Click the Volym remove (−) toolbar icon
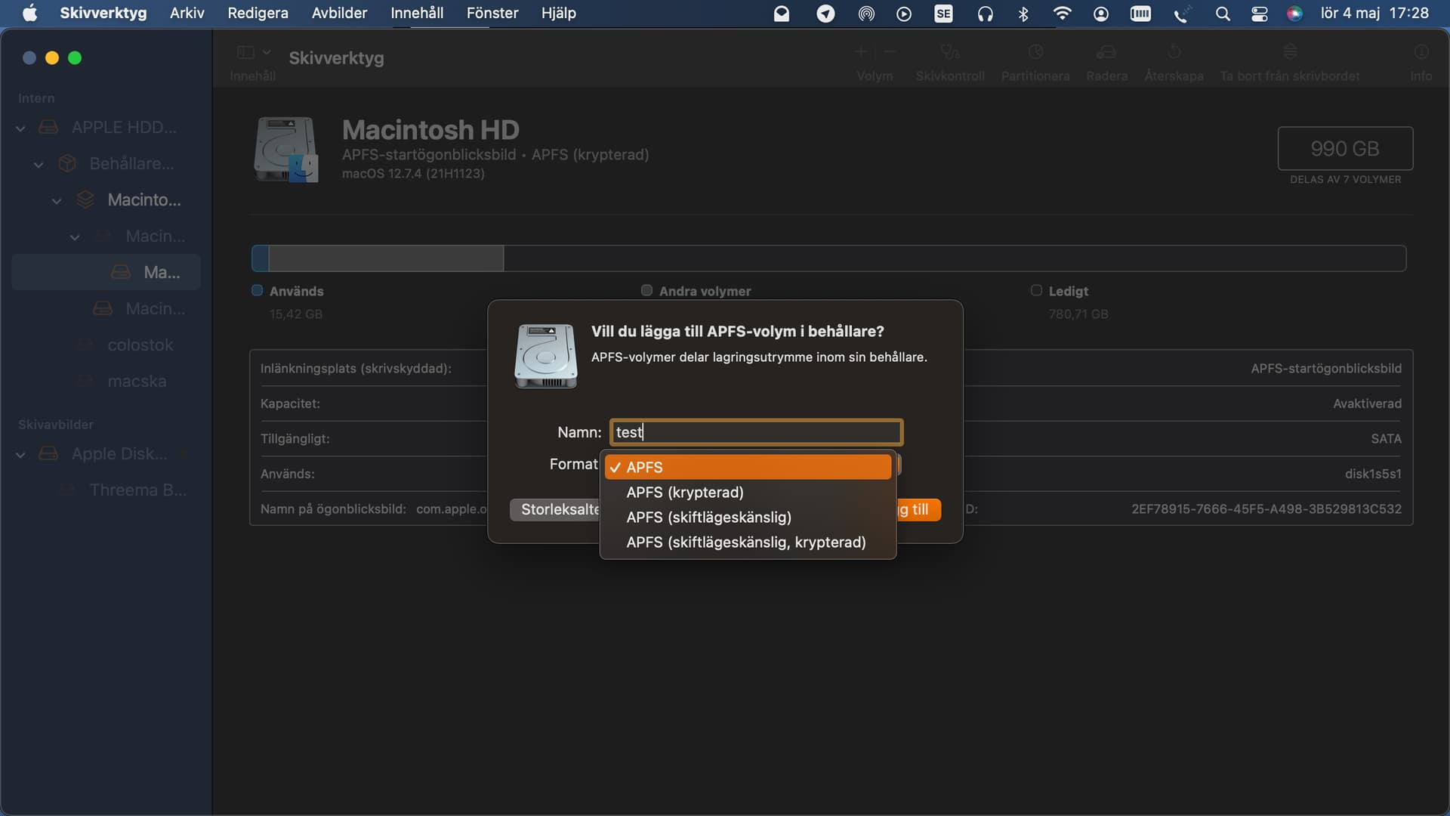Viewport: 1450px width, 816px height. coord(889,52)
